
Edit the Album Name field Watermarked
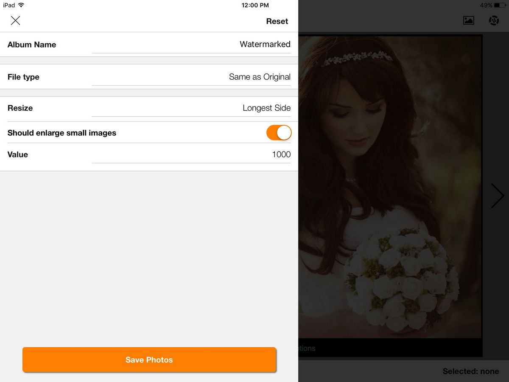point(264,44)
